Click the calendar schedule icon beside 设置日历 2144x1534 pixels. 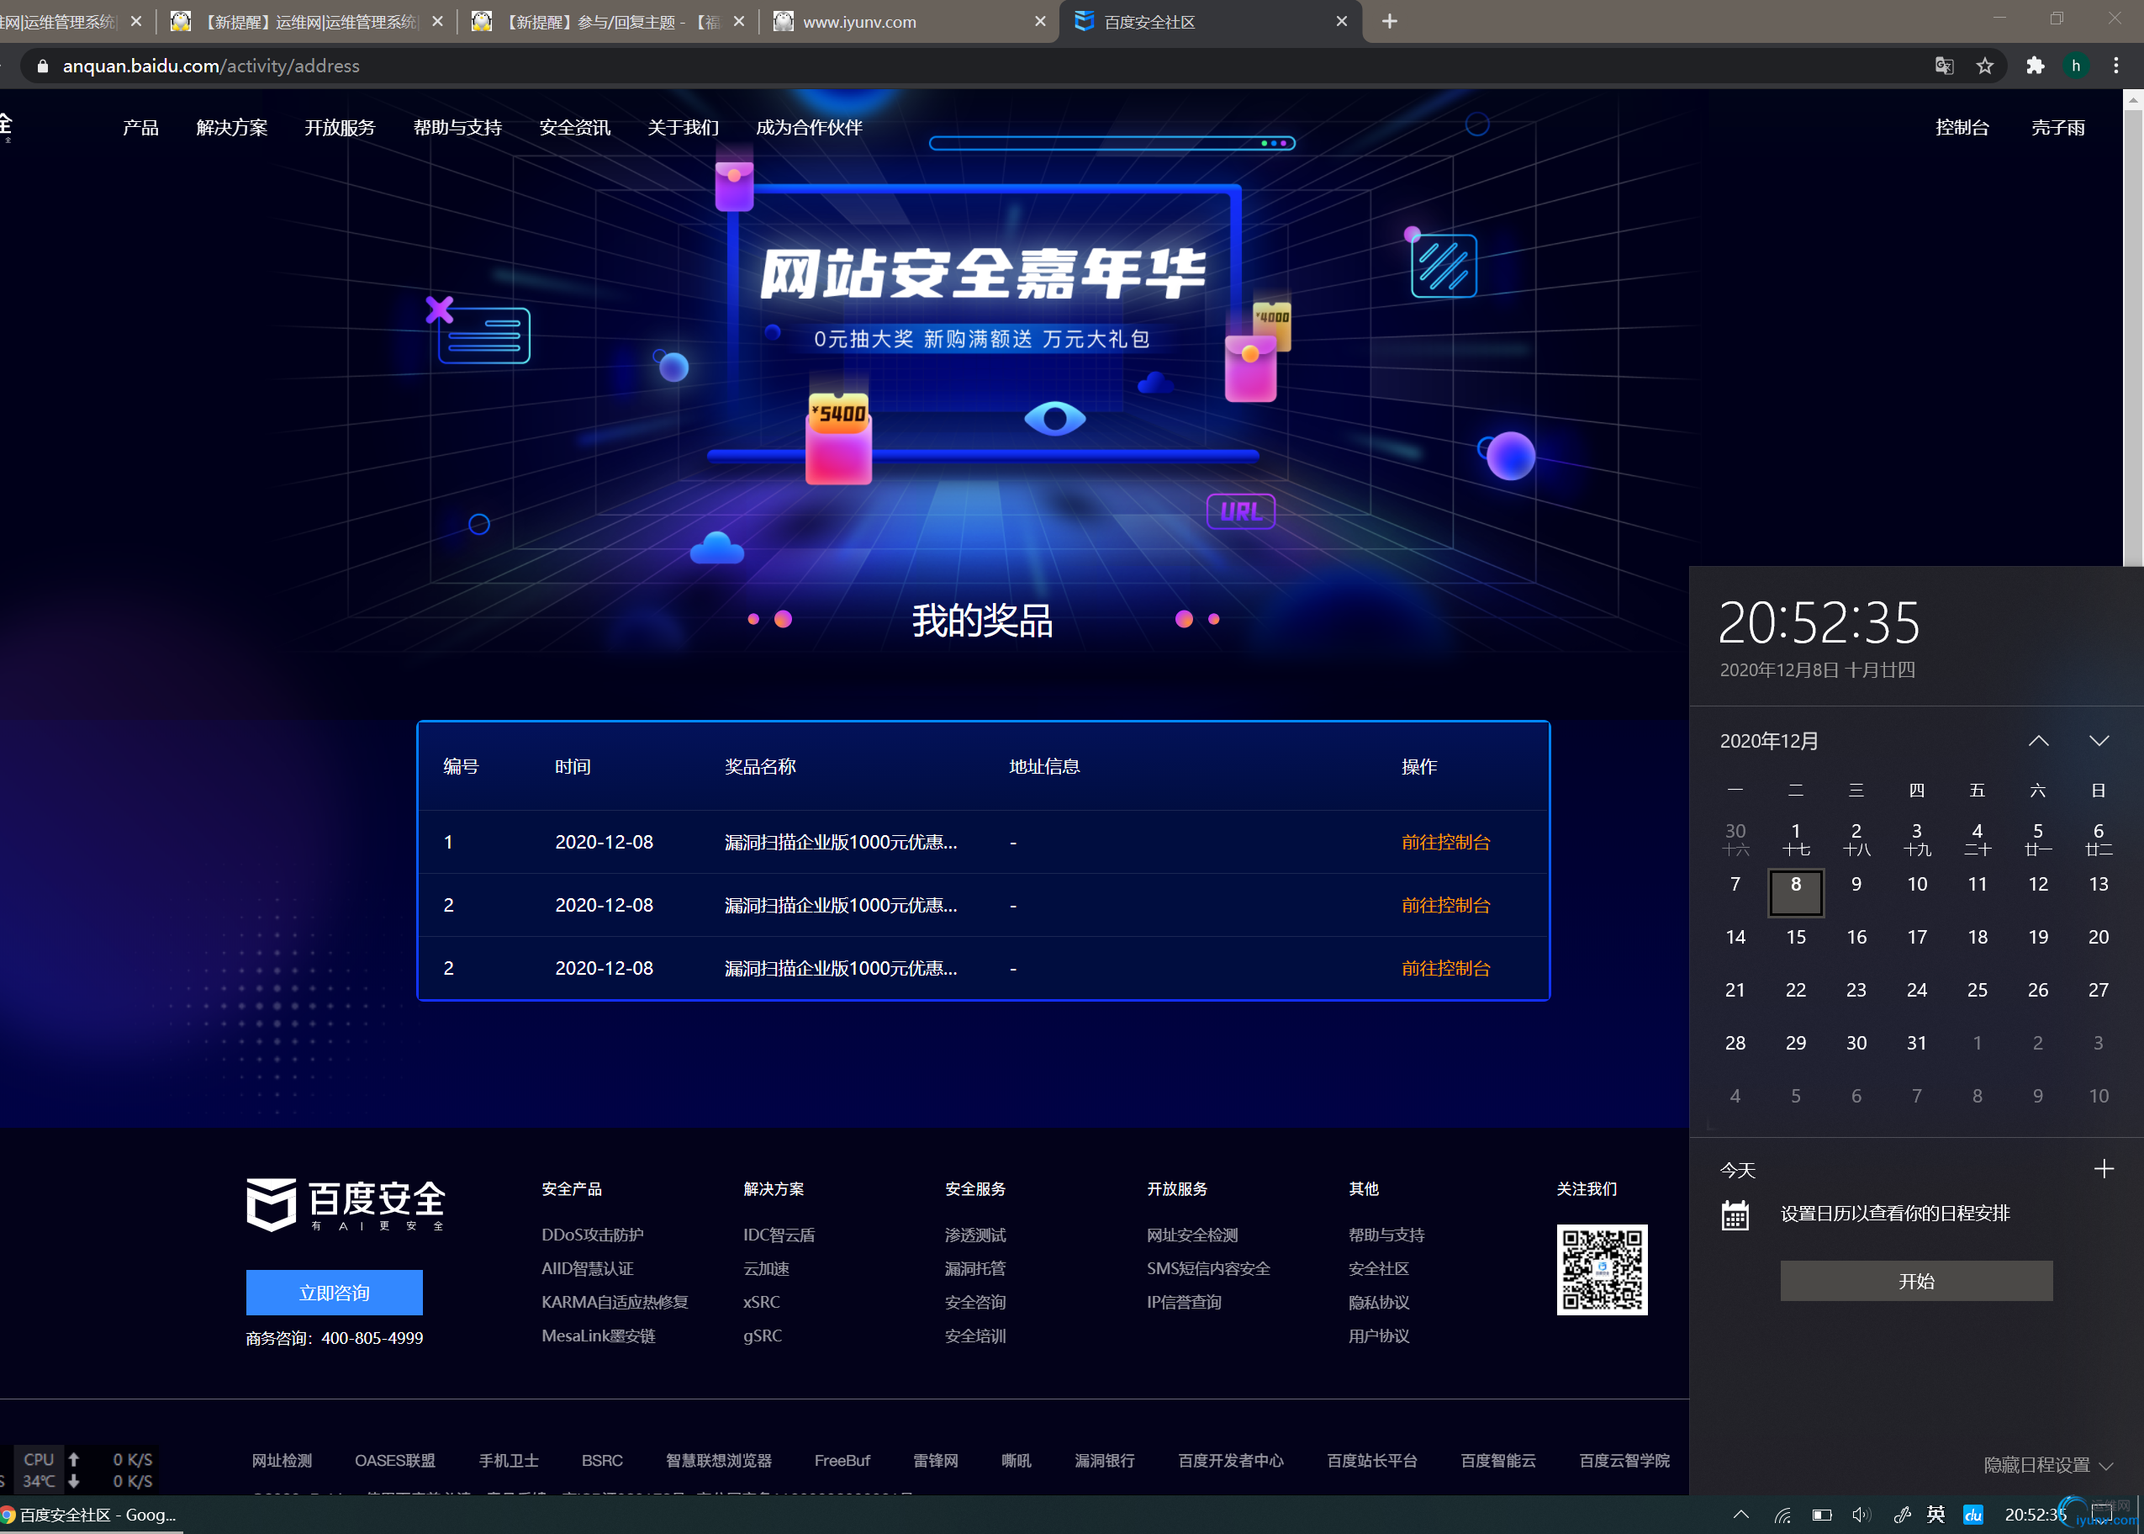tap(1735, 1214)
